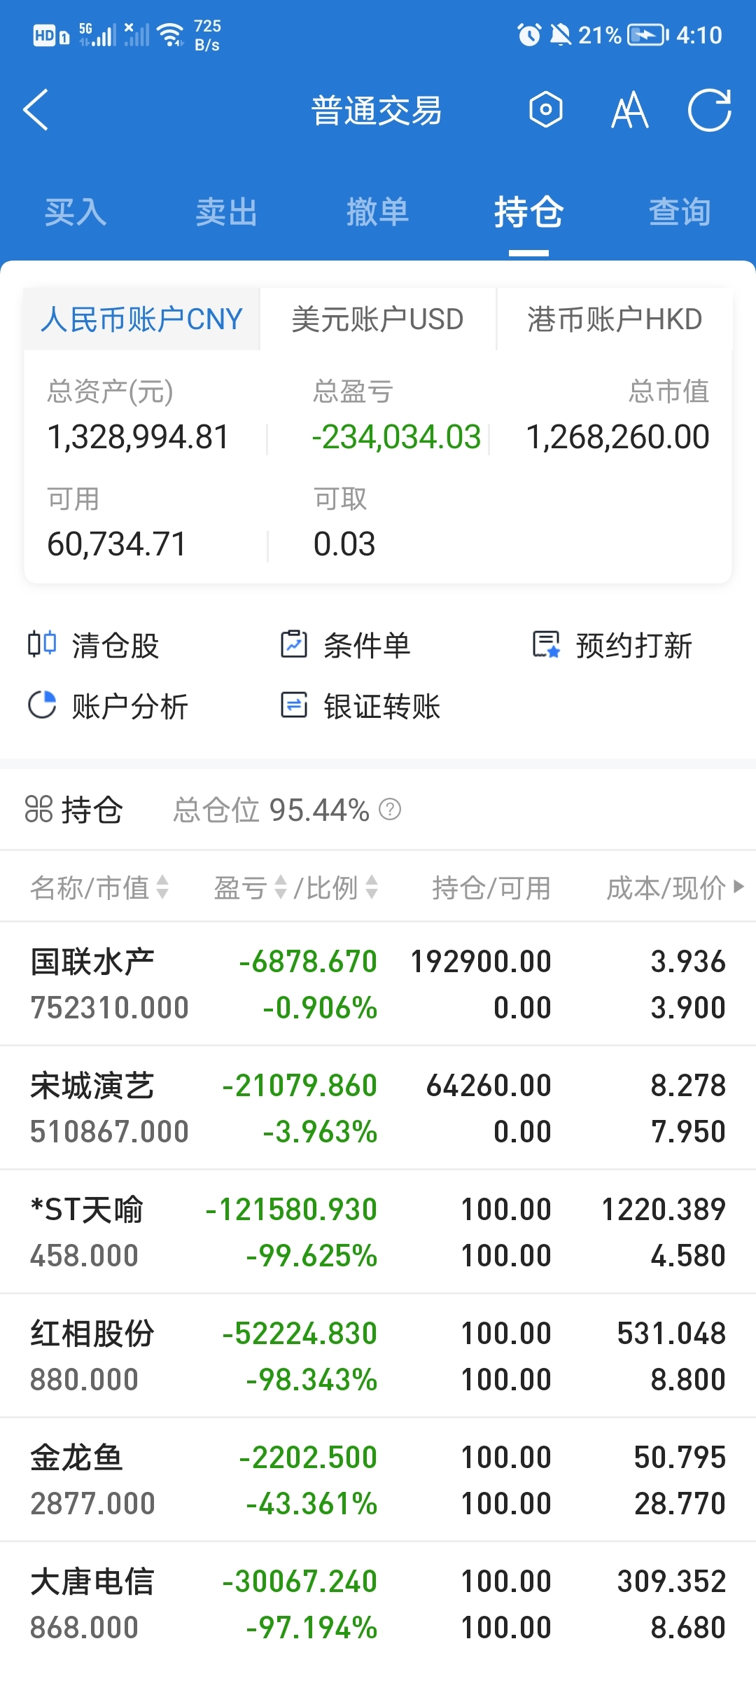Select the 持仓 tab

pos(528,212)
